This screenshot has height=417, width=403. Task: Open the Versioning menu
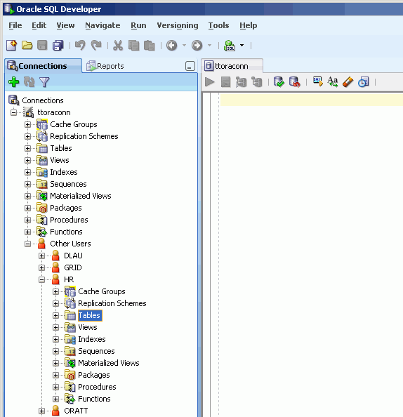point(178,25)
